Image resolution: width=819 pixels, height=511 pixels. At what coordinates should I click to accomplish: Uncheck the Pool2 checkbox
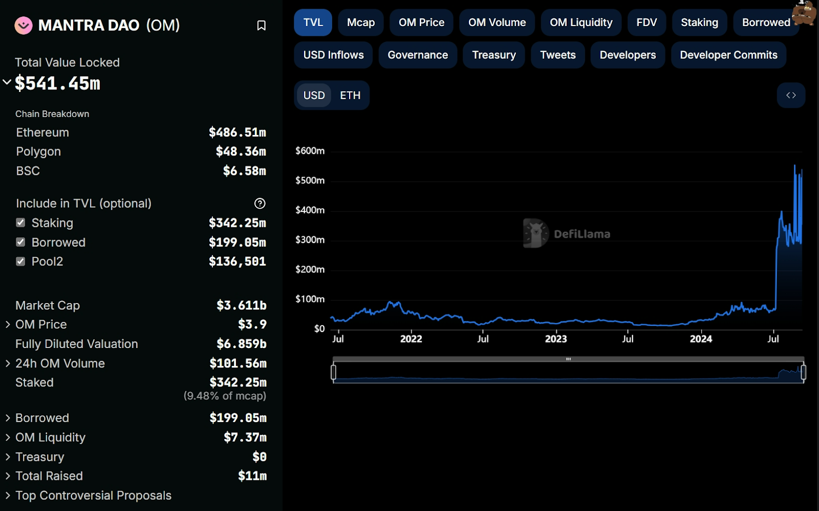(x=20, y=262)
